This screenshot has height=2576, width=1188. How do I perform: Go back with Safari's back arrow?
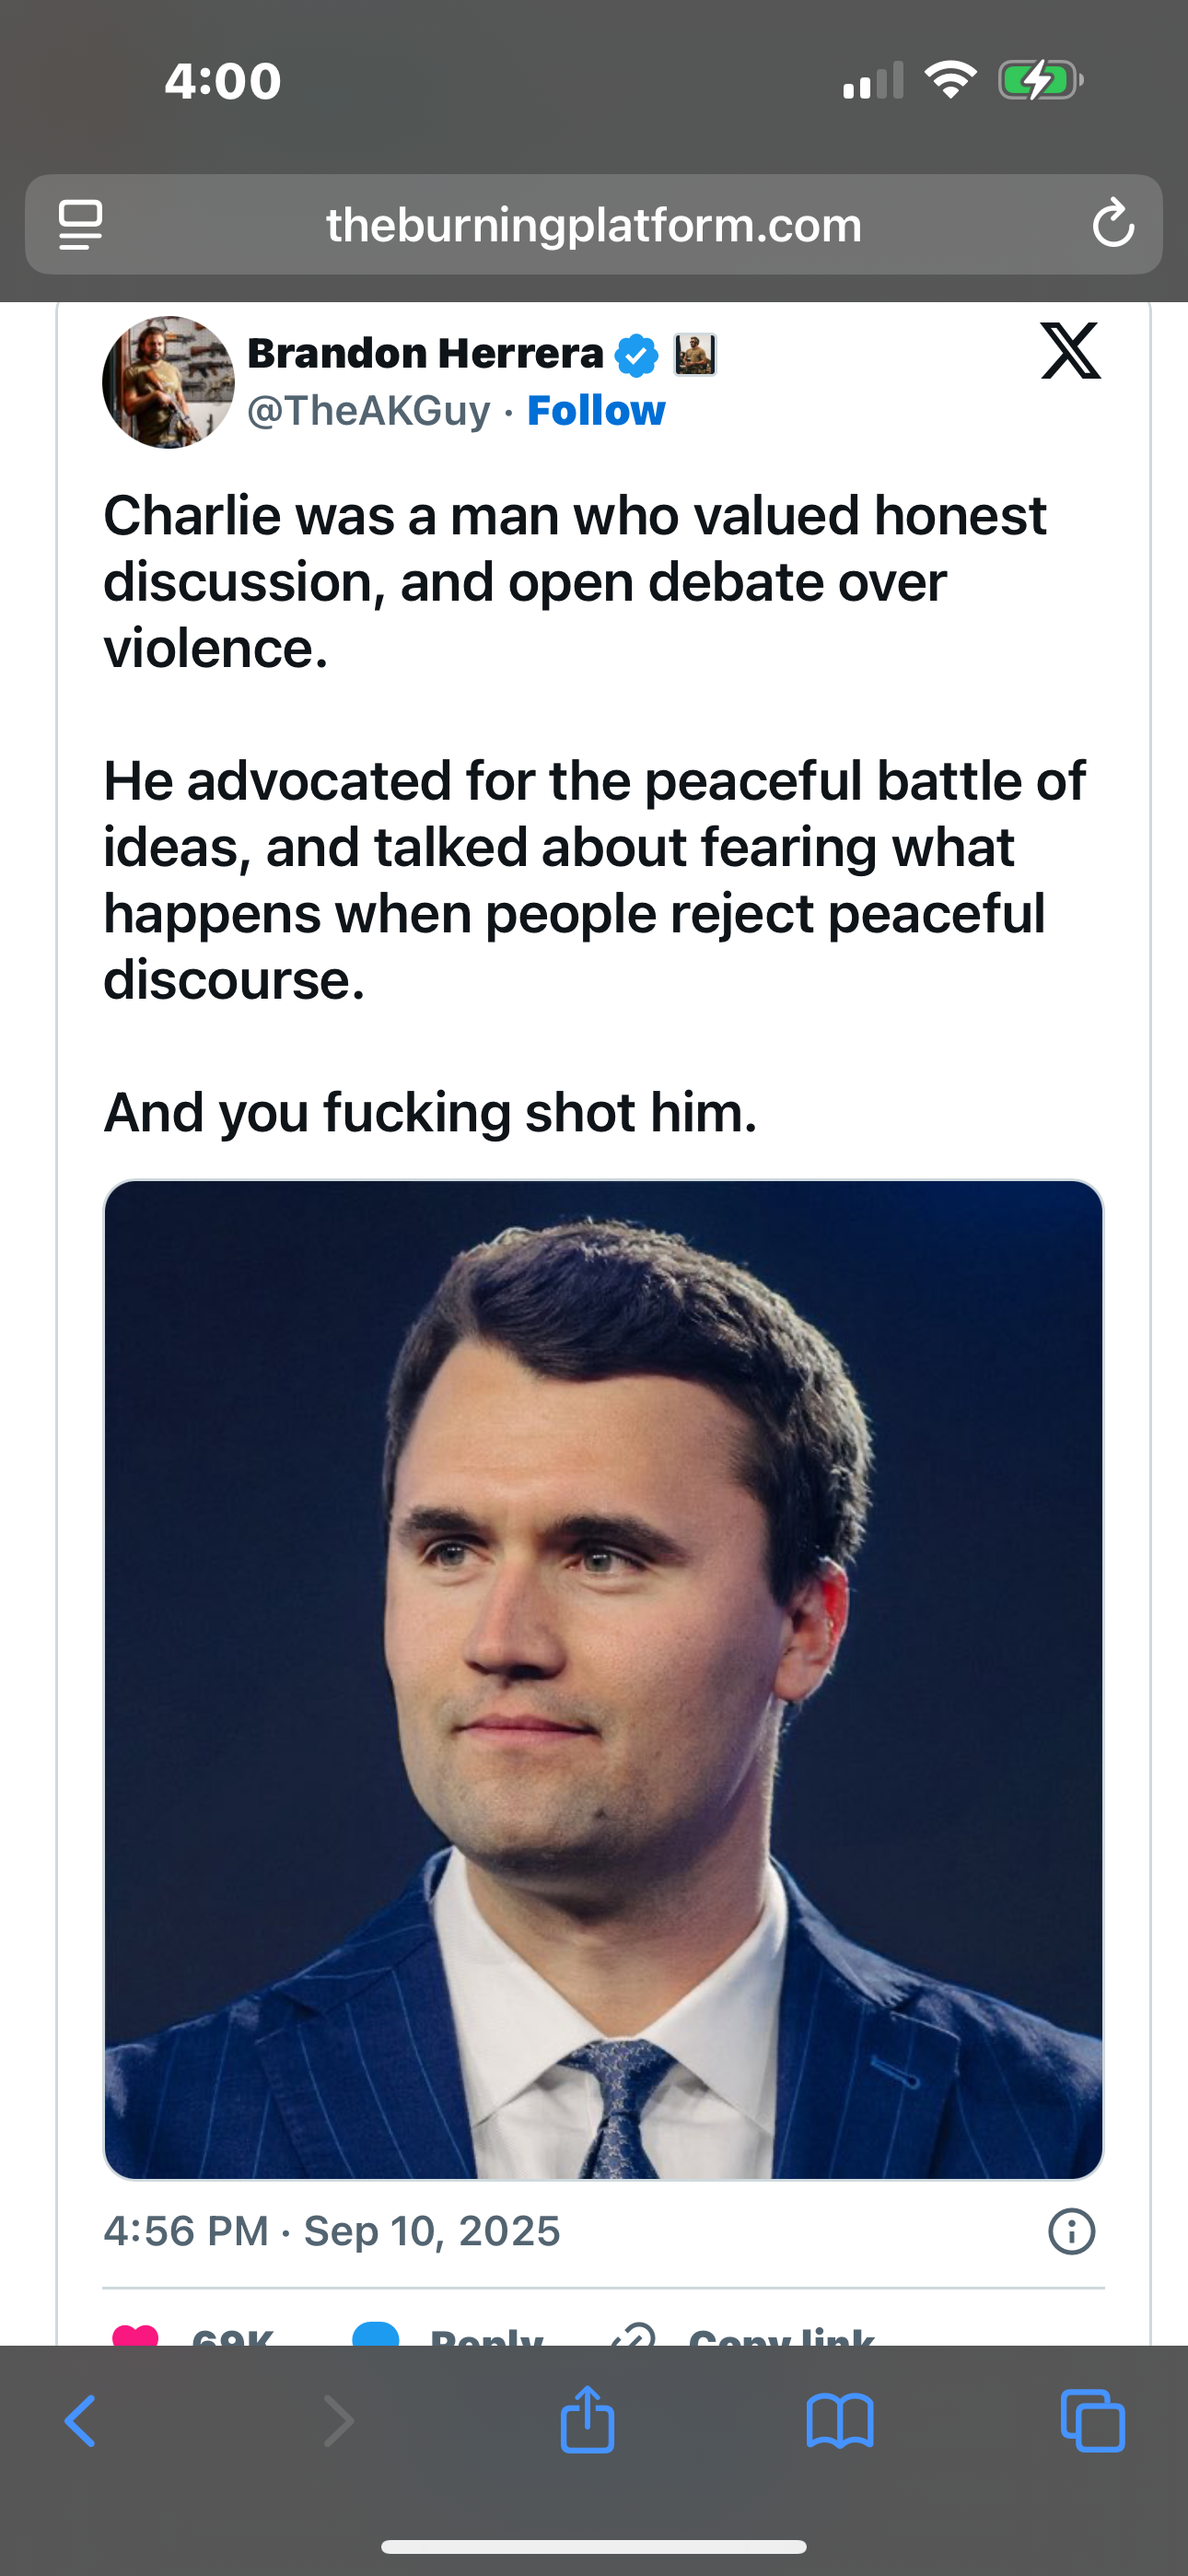[x=80, y=2421]
